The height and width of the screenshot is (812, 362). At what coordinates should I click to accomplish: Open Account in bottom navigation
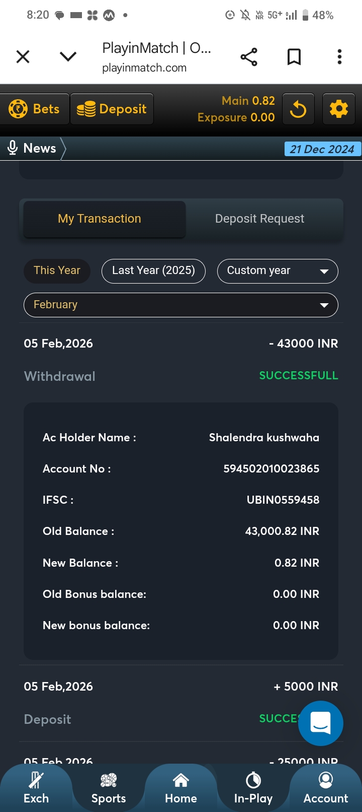[326, 788]
